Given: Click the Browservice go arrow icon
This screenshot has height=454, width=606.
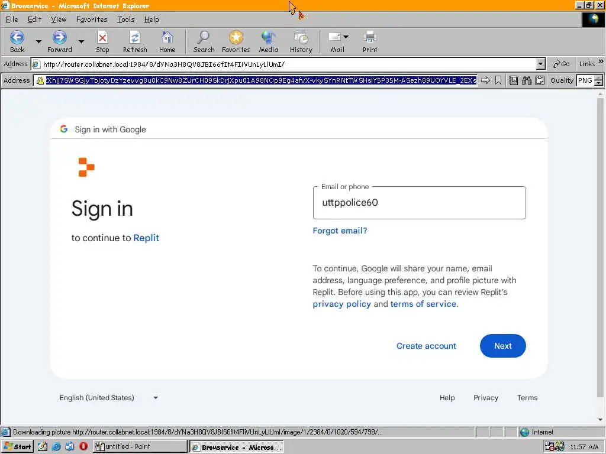Looking at the screenshot, I should 485,80.
